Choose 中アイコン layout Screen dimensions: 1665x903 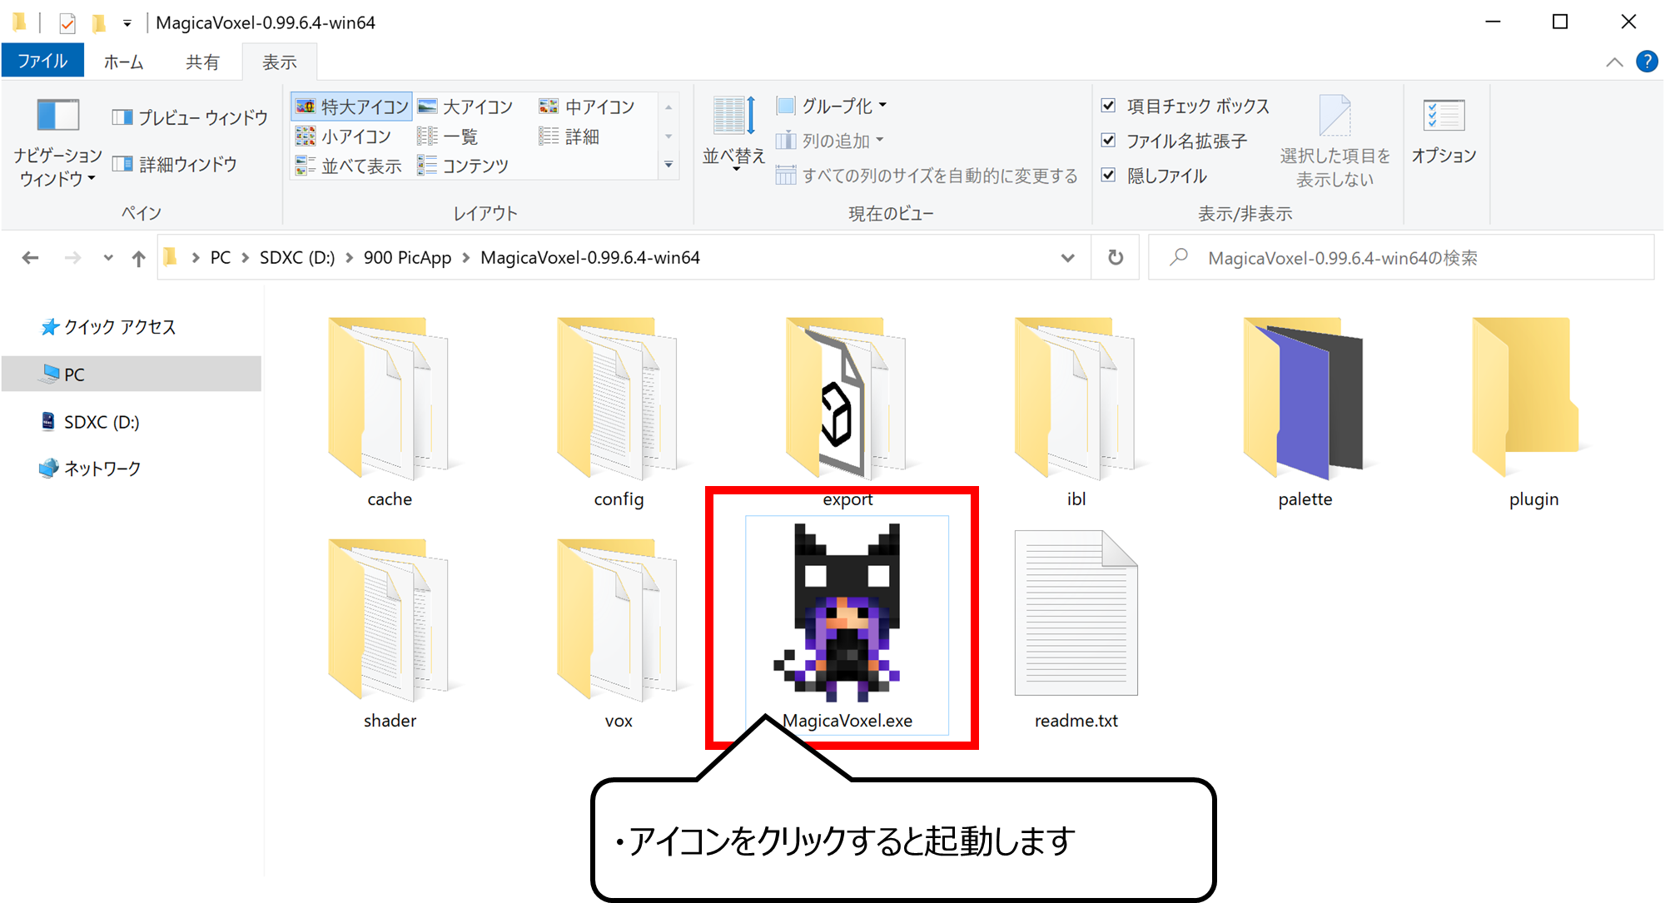point(588,107)
